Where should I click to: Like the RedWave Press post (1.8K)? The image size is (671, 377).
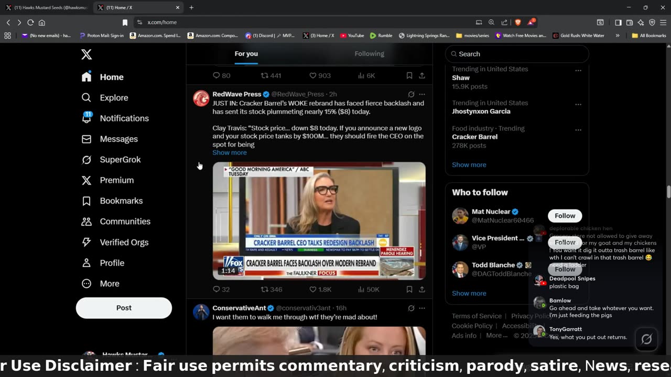[320, 289]
